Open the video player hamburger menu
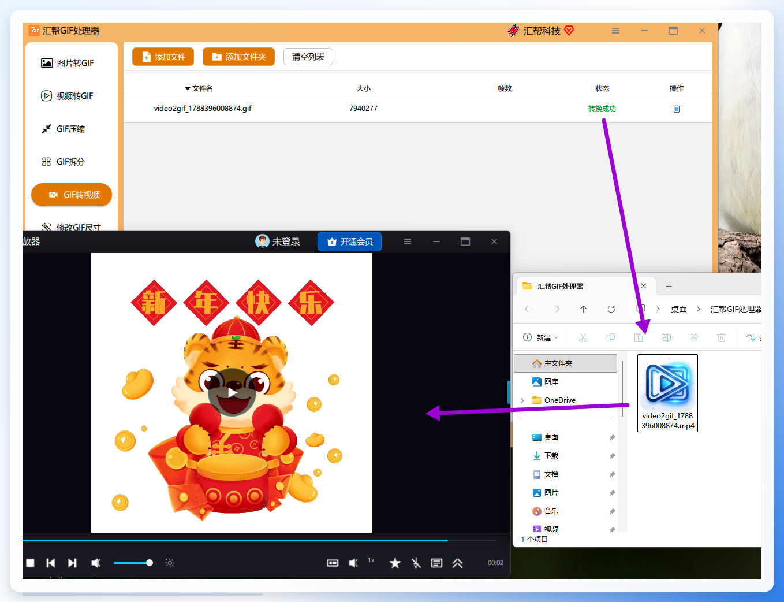 408,241
